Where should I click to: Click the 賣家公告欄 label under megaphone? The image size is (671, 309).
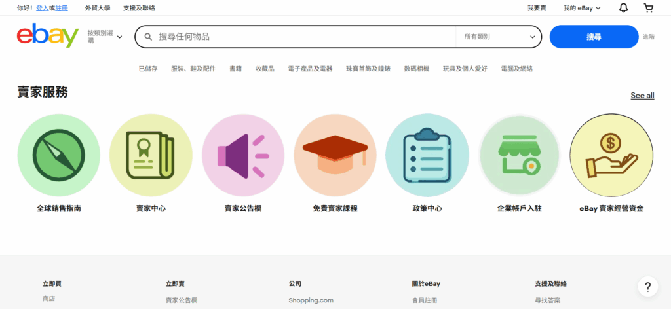(243, 209)
